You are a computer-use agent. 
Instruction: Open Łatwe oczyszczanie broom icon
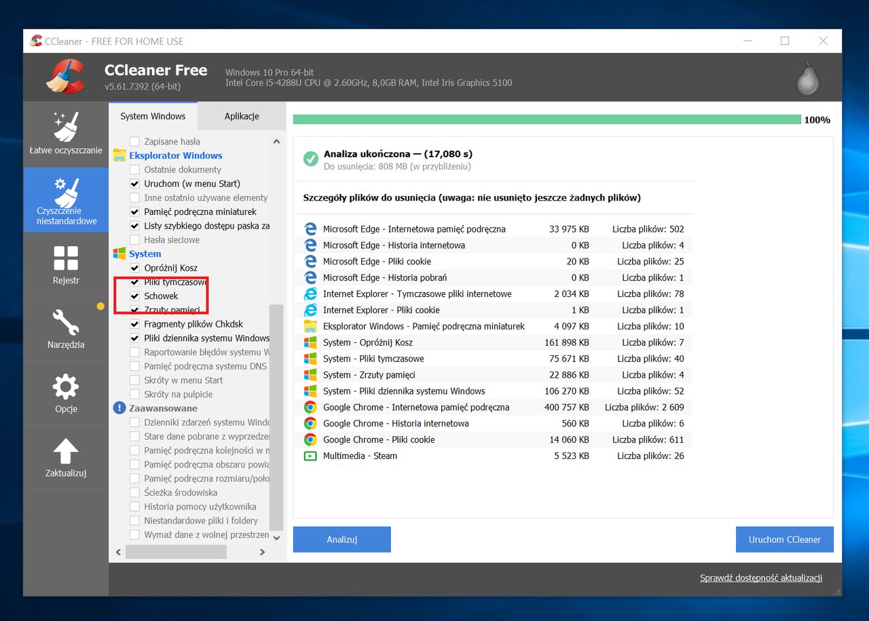tap(66, 127)
